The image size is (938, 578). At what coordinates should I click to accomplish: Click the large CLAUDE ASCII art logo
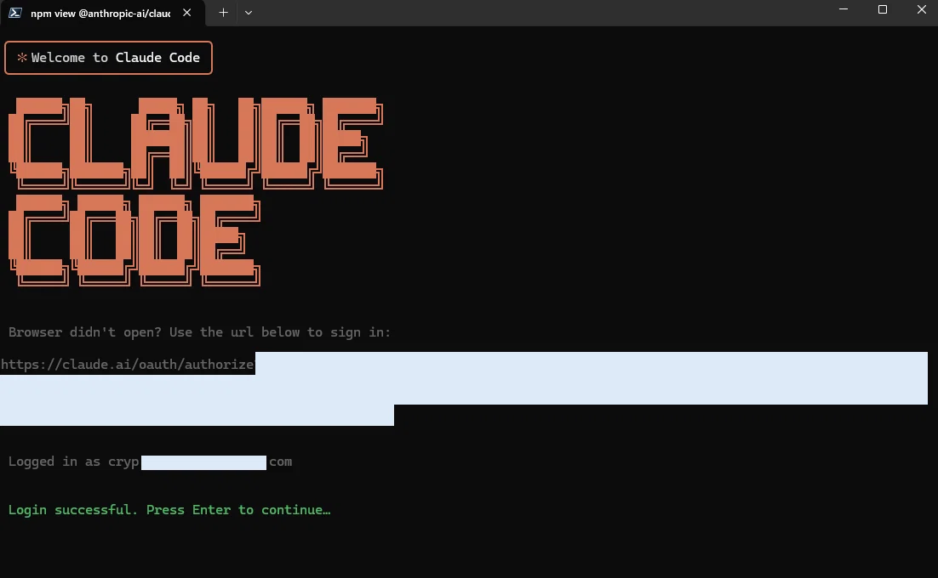point(196,144)
